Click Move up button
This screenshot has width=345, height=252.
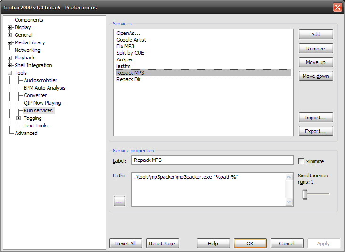[316, 62]
